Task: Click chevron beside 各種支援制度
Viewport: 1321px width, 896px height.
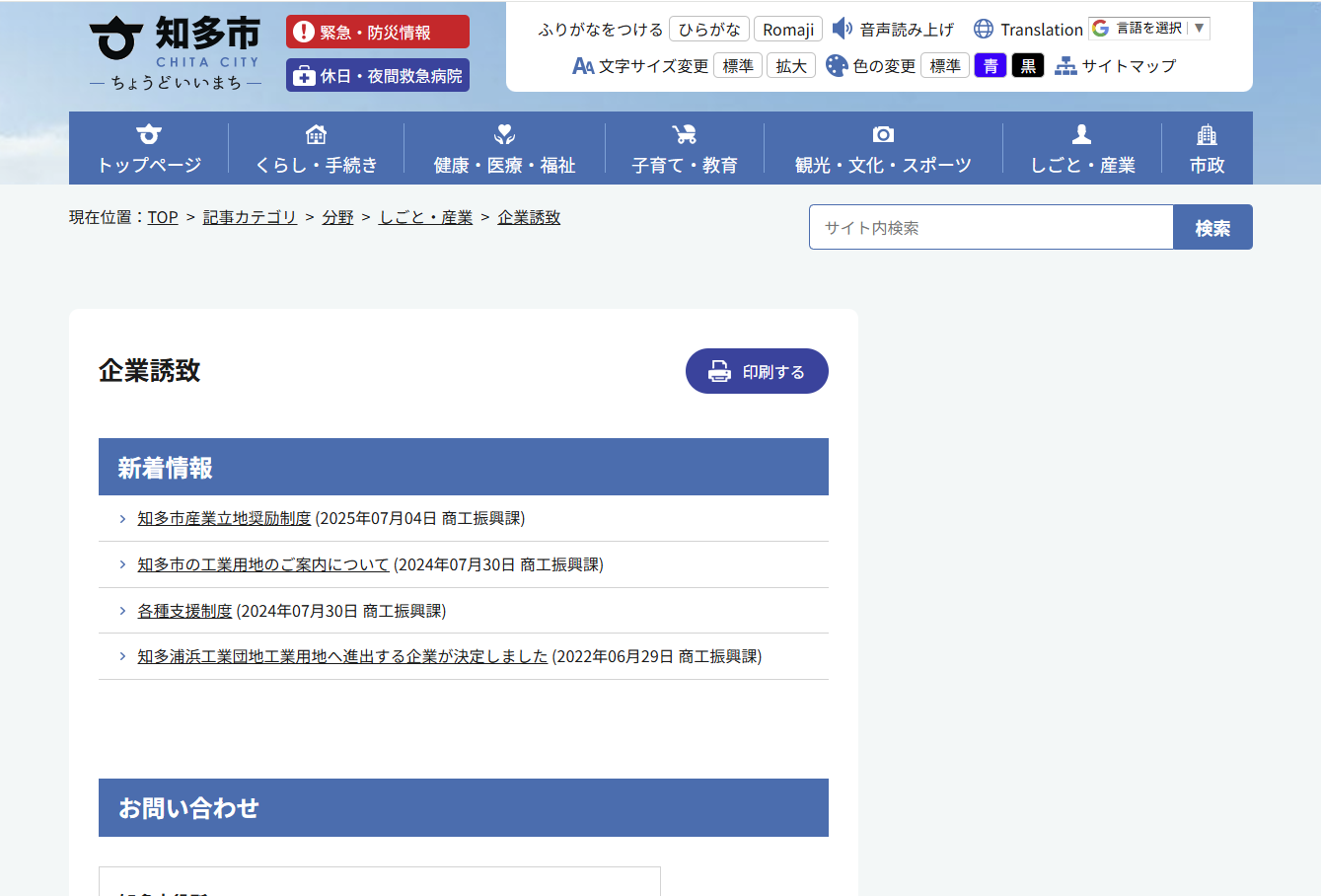Action: (122, 611)
